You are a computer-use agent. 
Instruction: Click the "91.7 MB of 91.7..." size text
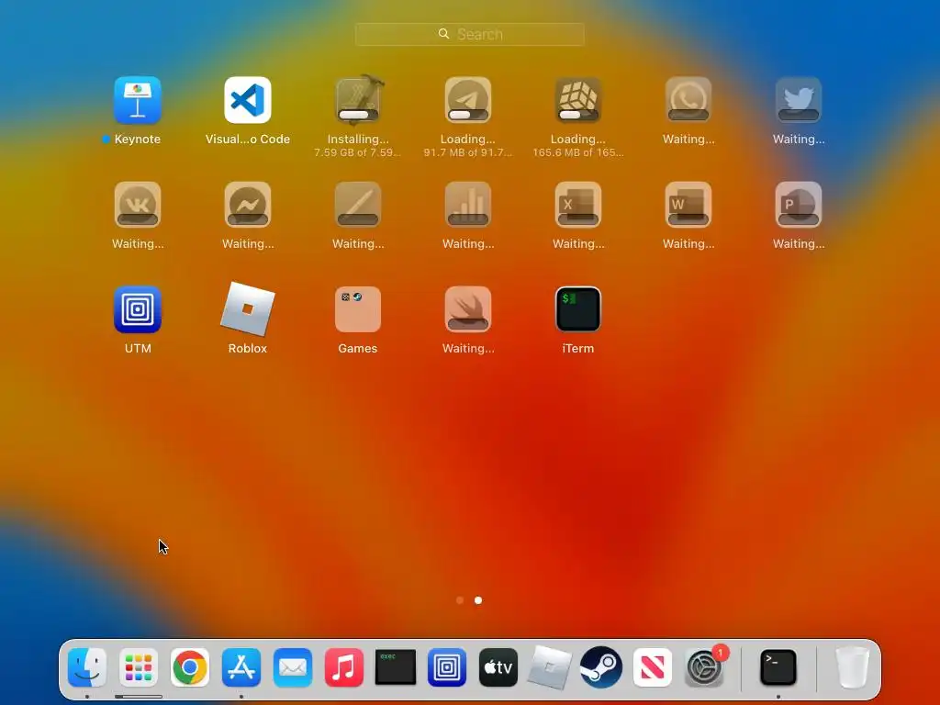point(468,153)
